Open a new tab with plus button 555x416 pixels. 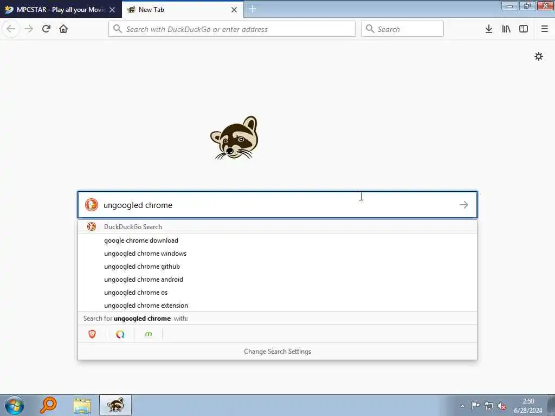[x=253, y=9]
